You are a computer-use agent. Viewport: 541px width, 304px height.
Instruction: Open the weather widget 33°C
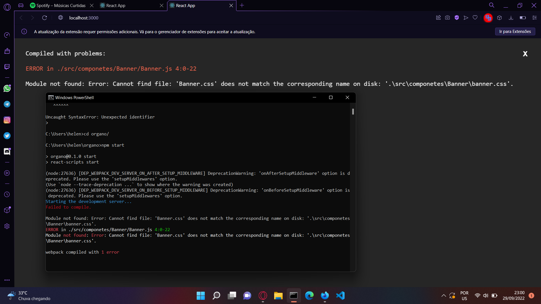pos(29,296)
